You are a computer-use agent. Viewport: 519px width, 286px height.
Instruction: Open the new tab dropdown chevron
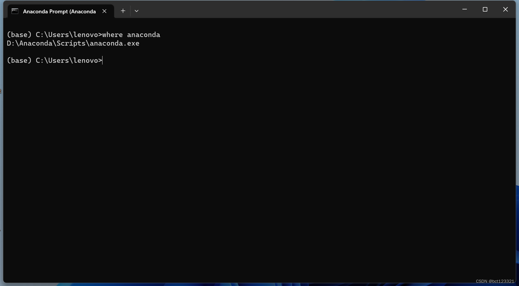point(137,11)
